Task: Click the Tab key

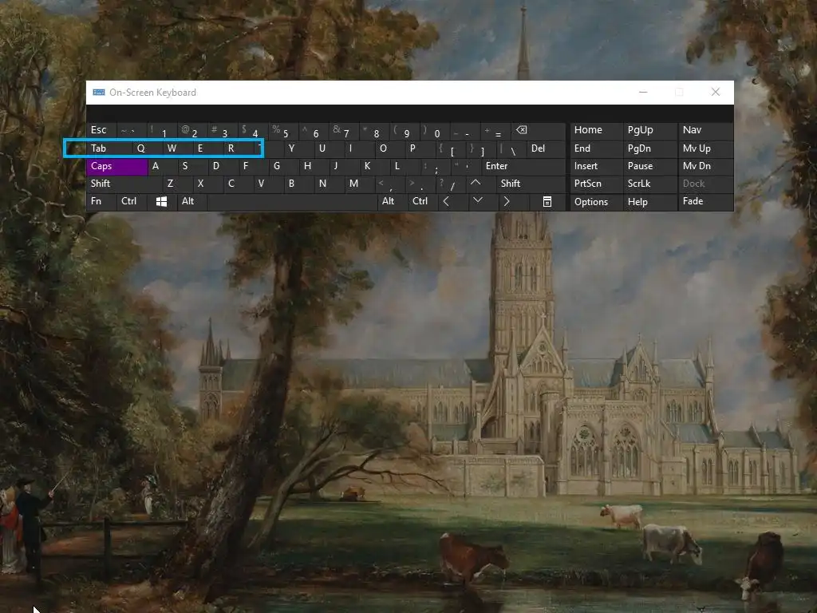Action: point(109,148)
